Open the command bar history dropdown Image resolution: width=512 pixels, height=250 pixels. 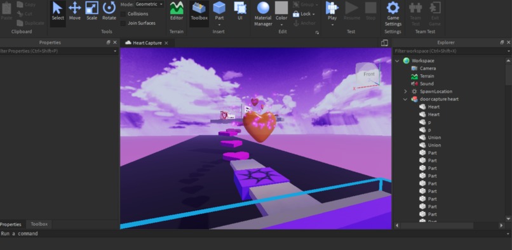coord(509,234)
